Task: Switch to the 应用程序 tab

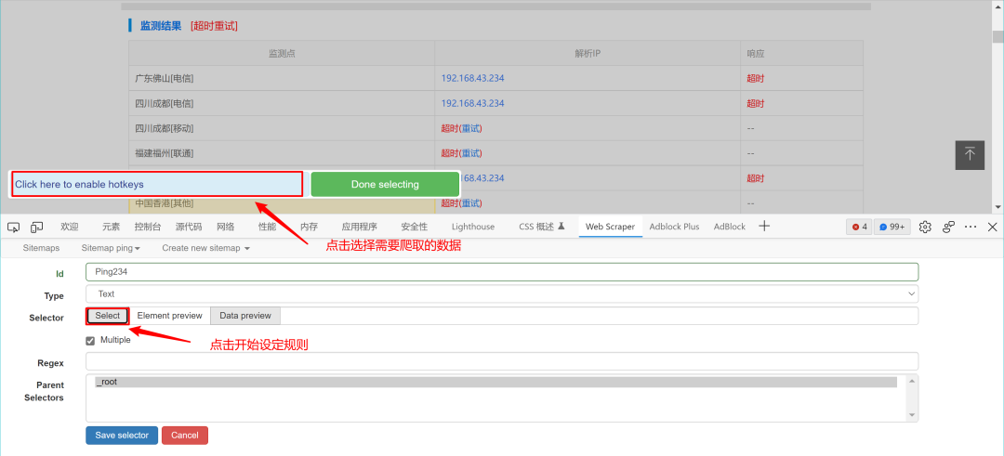Action: pos(359,227)
